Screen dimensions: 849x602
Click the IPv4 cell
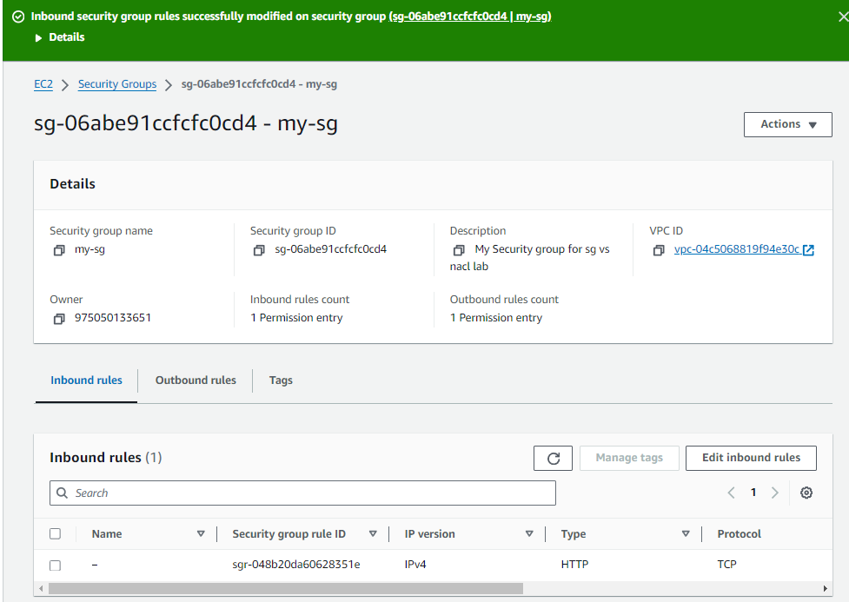[x=415, y=565]
